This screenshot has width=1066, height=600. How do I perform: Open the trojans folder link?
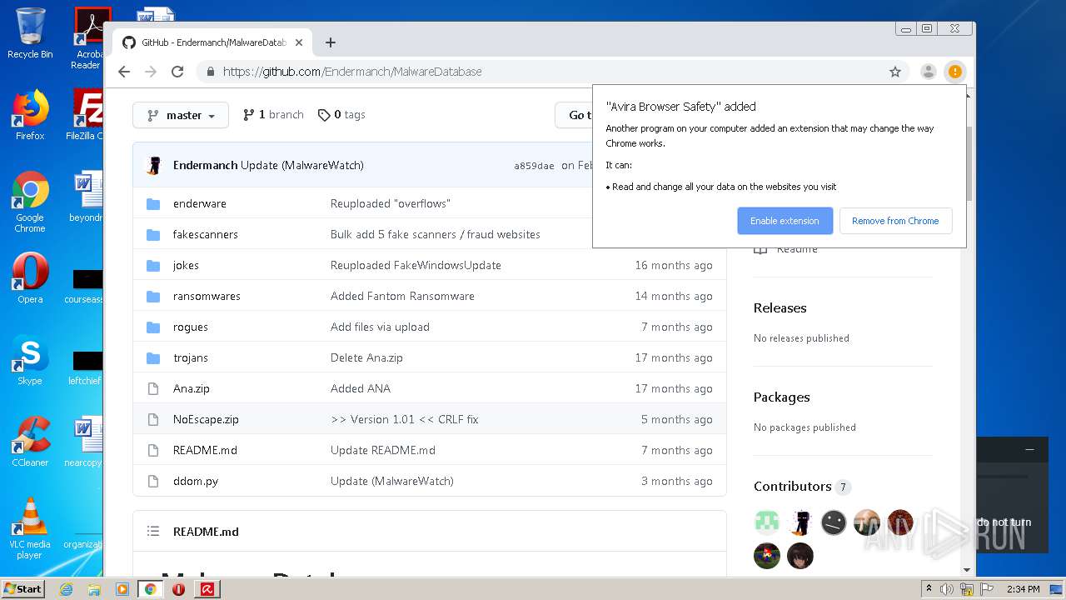(x=191, y=357)
